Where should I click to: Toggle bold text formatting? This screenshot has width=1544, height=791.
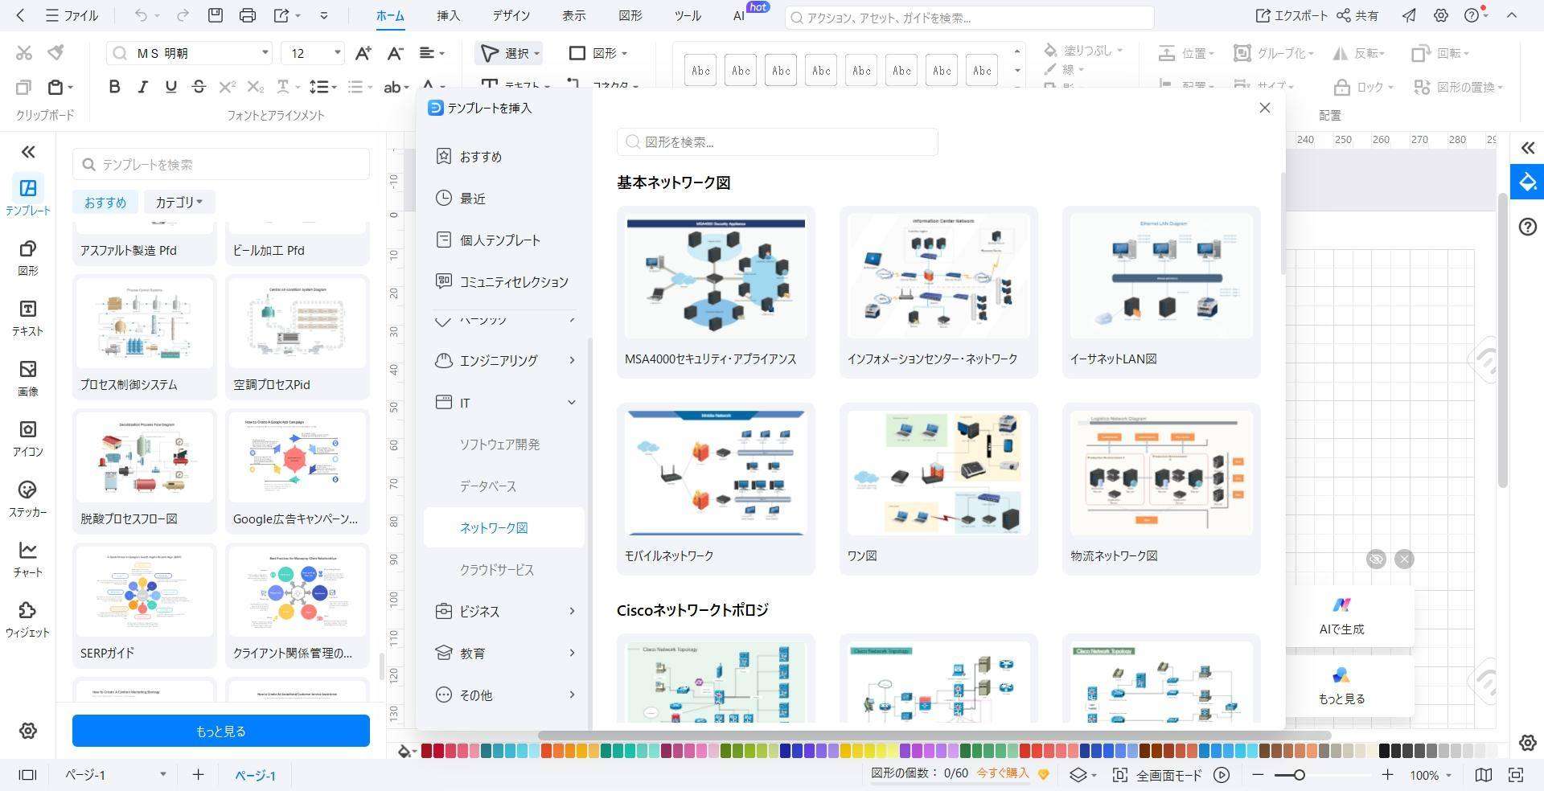click(114, 87)
